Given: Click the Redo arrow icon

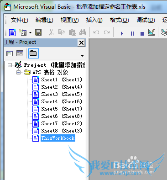Looking at the screenshot, I should coord(107,32).
